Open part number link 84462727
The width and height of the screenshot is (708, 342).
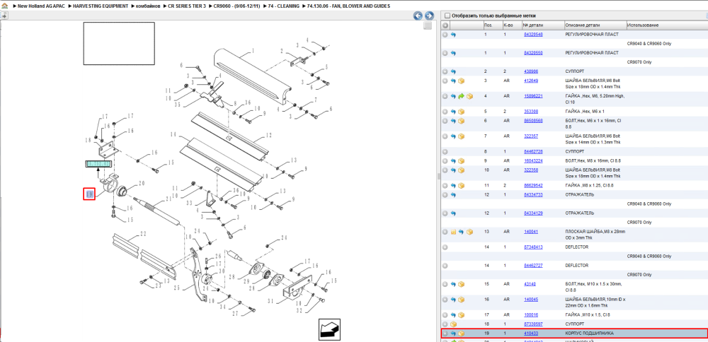click(x=533, y=266)
